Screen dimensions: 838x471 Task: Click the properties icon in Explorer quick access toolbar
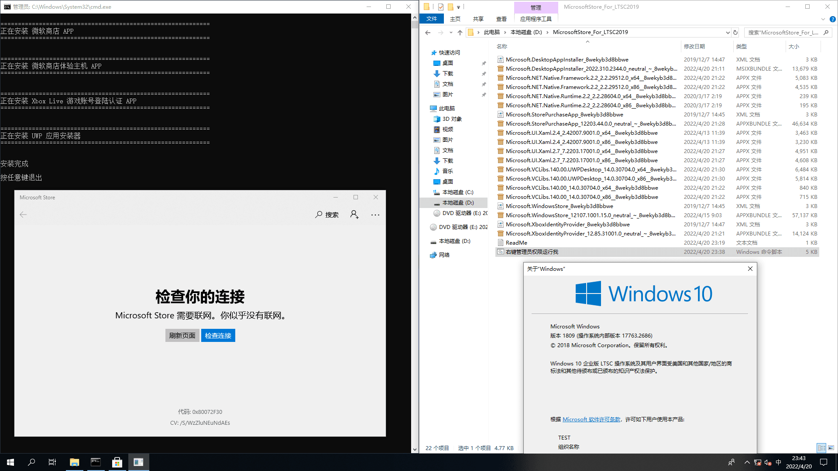[x=440, y=7]
